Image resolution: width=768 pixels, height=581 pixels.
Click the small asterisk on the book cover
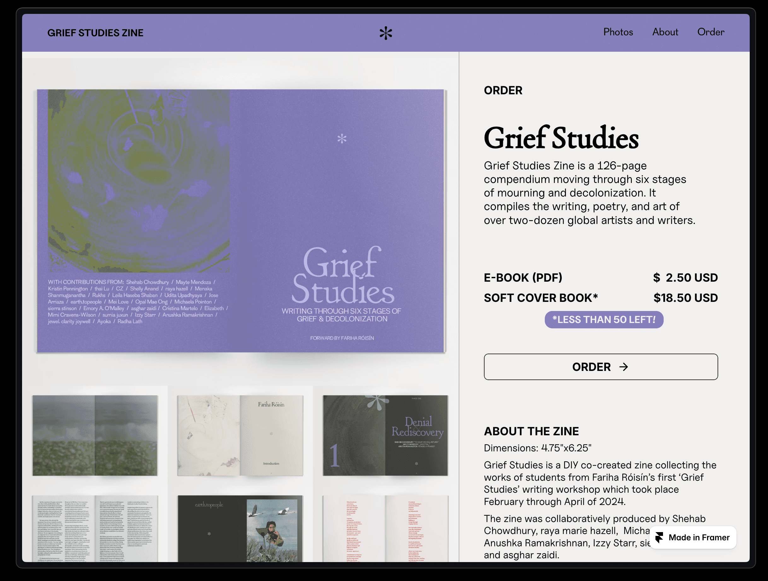pos(342,138)
